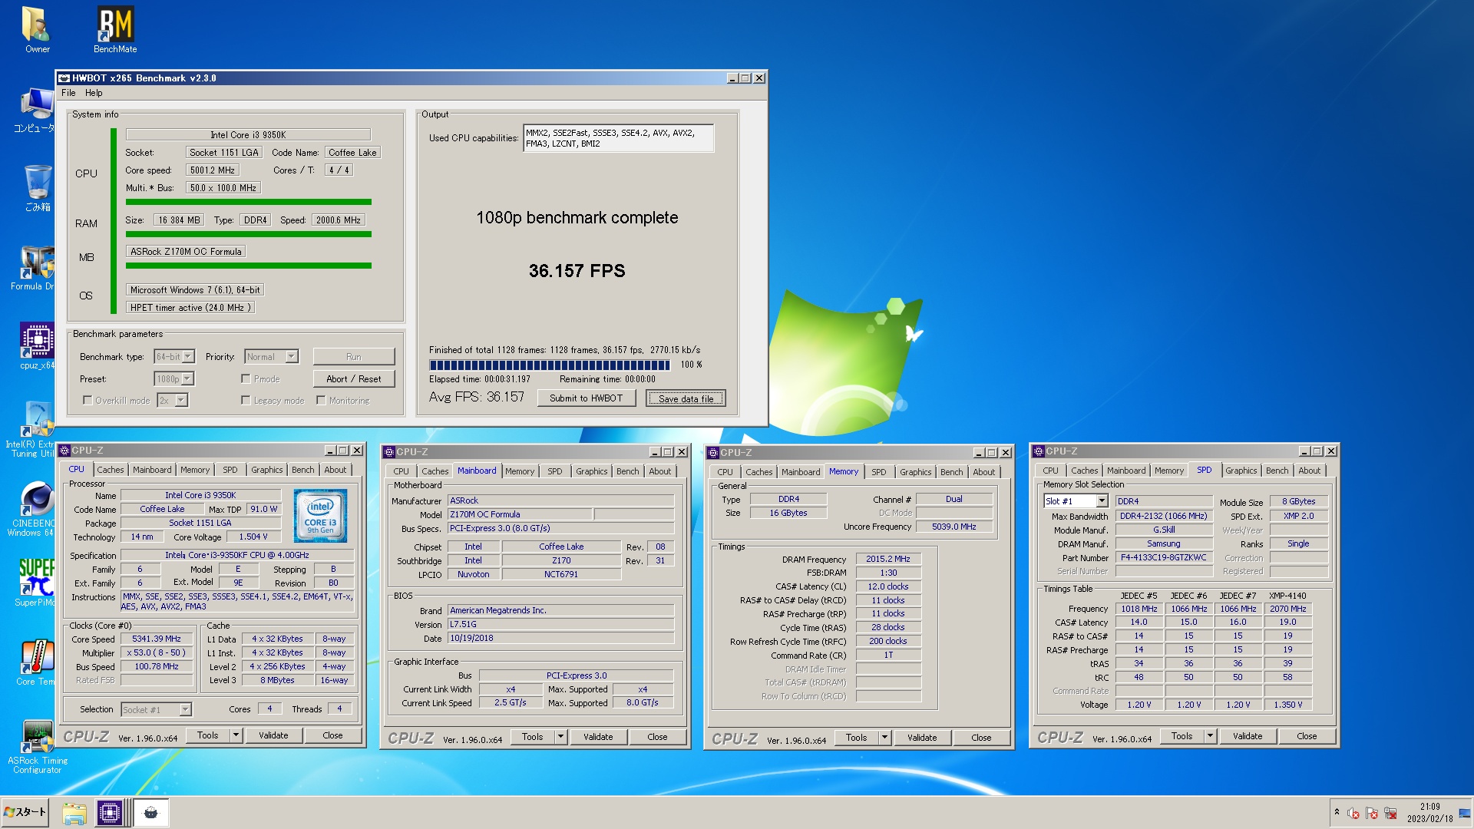Click the ASRock Z170M OC Formula field

pos(186,252)
